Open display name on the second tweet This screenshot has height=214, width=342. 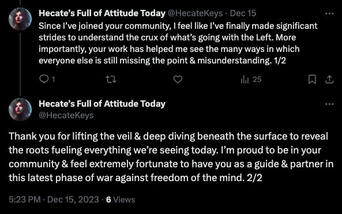(102, 104)
